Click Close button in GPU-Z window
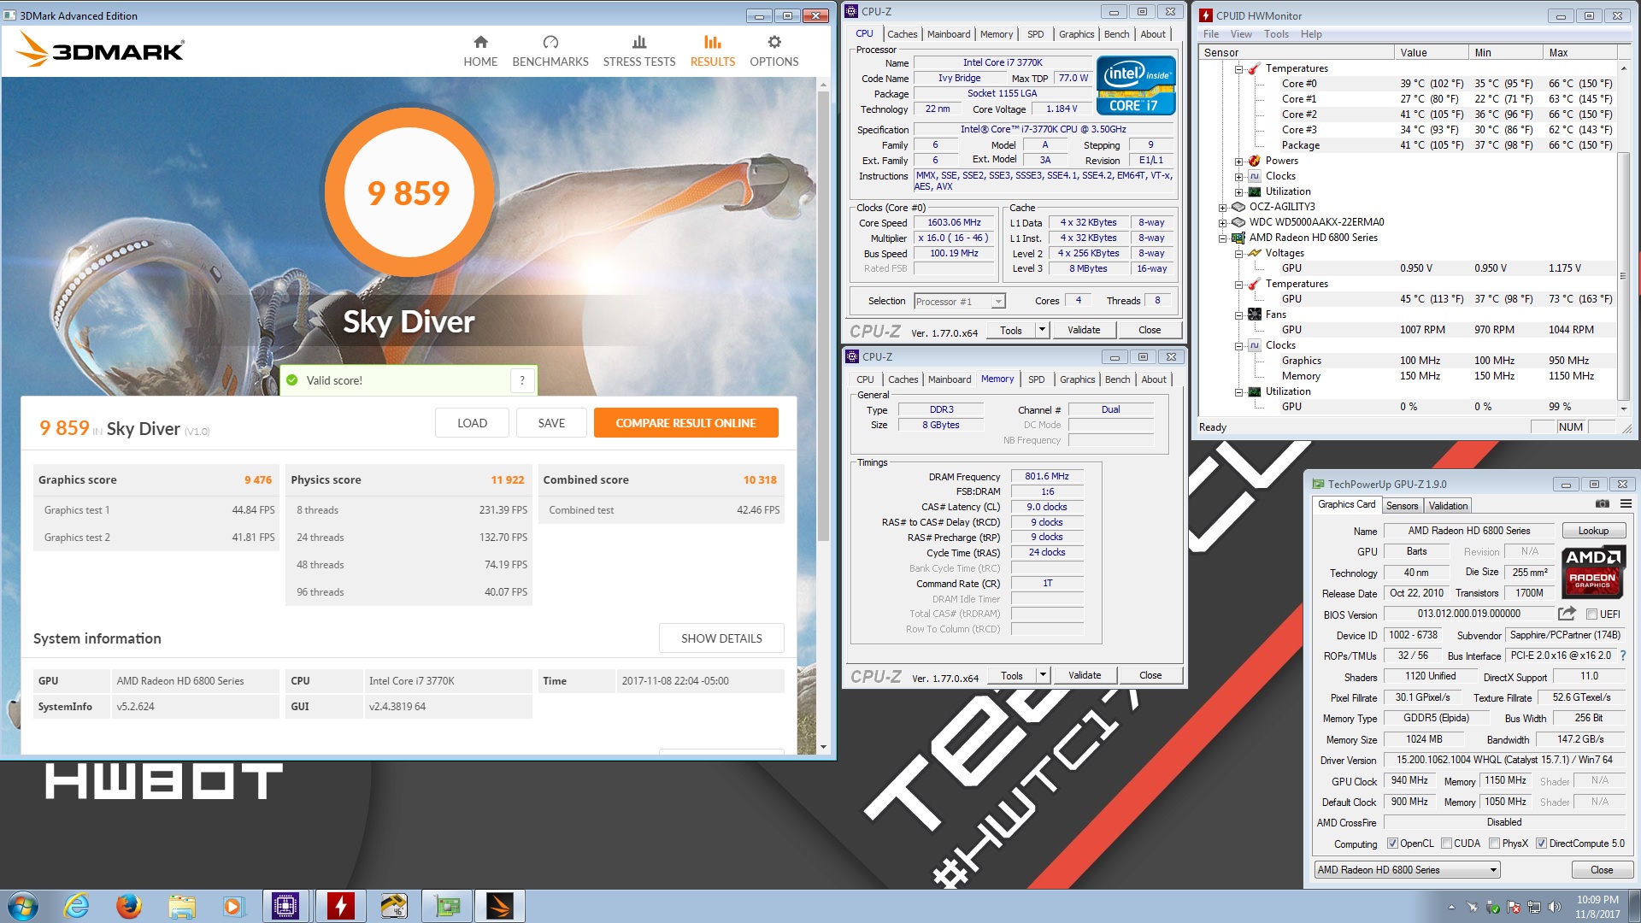 coord(1602,870)
